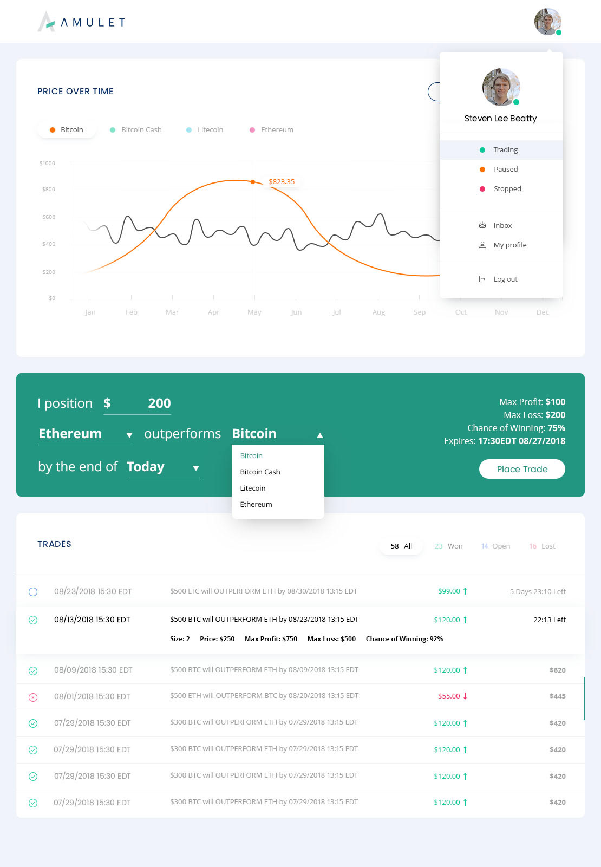
Task: Click the open trade blue circle icon
Action: (x=33, y=592)
